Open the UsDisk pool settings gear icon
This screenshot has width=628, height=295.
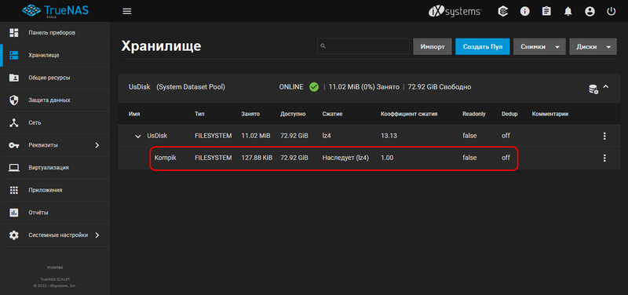click(x=593, y=89)
